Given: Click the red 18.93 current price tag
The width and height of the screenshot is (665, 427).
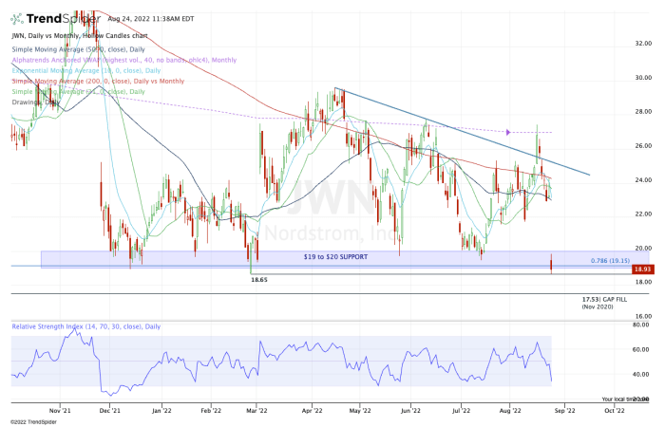Looking at the screenshot, I should pyautogui.click(x=643, y=269).
